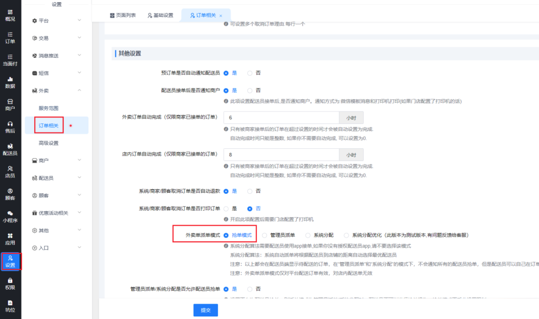The image size is (539, 319).
Task: Open the 概况 overview icon in sidebar
Action: pos(10,14)
